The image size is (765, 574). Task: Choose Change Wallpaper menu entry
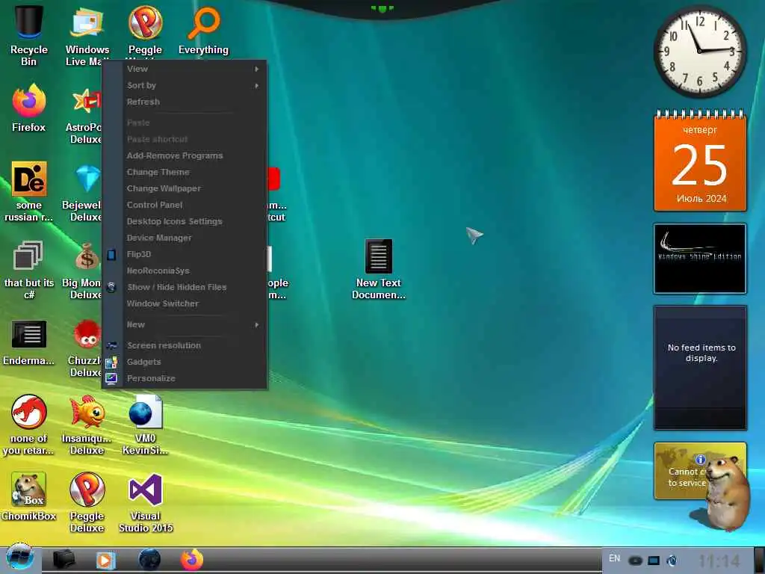pyautogui.click(x=185, y=188)
